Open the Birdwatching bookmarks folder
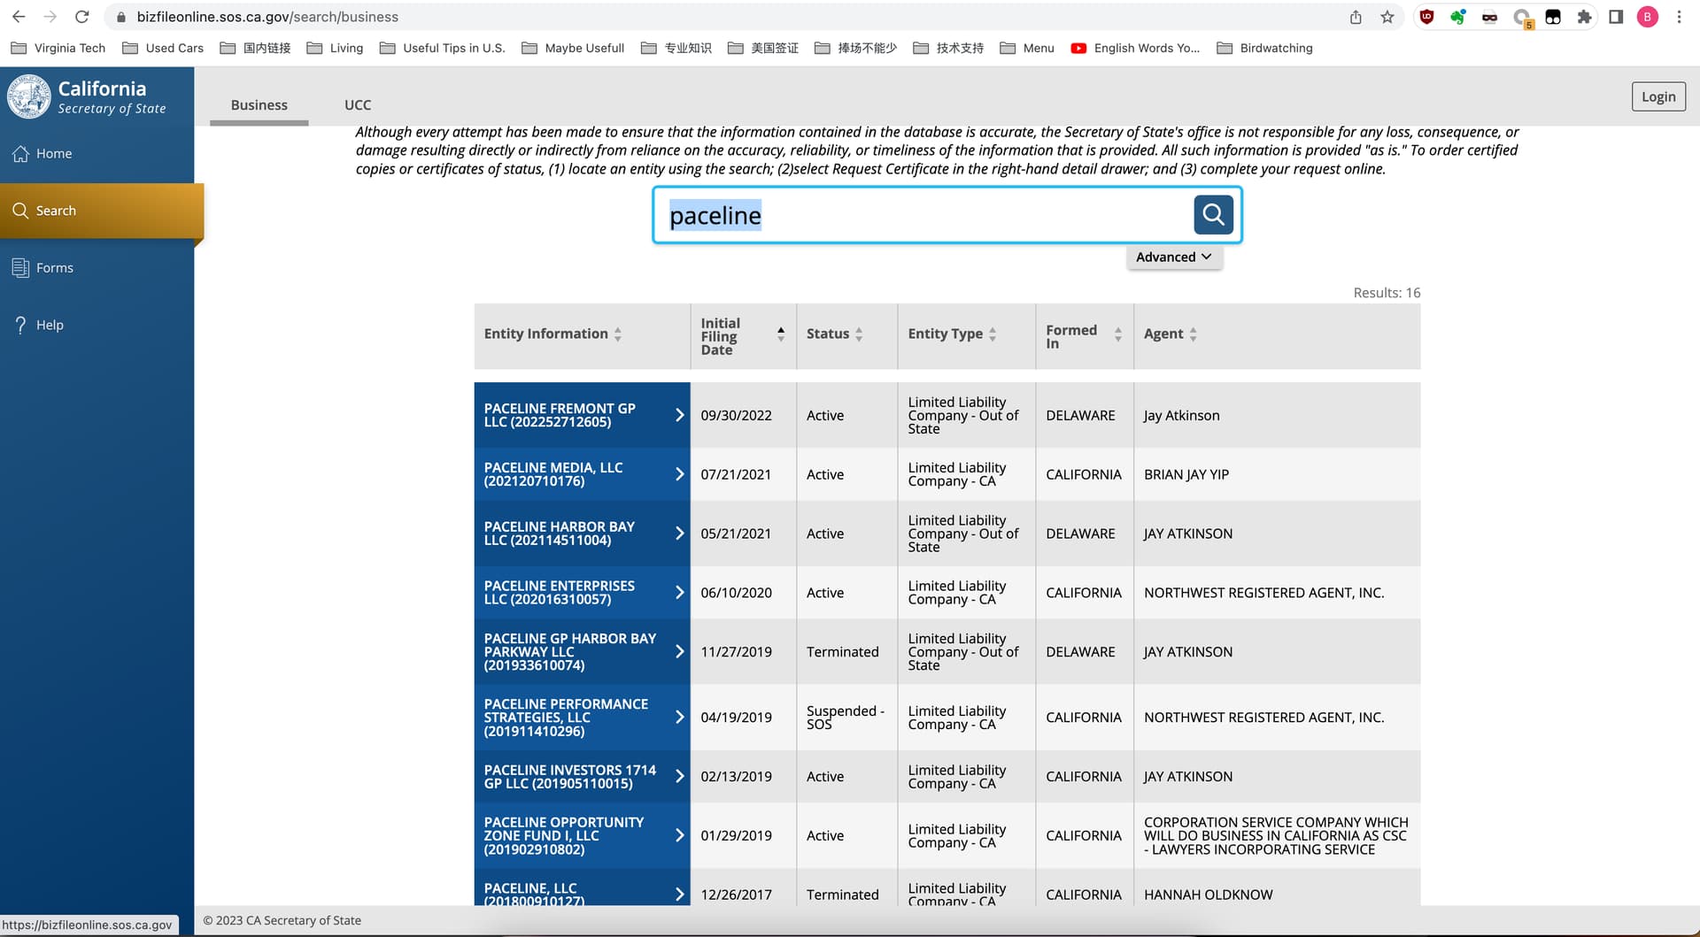The width and height of the screenshot is (1700, 937). point(1264,49)
